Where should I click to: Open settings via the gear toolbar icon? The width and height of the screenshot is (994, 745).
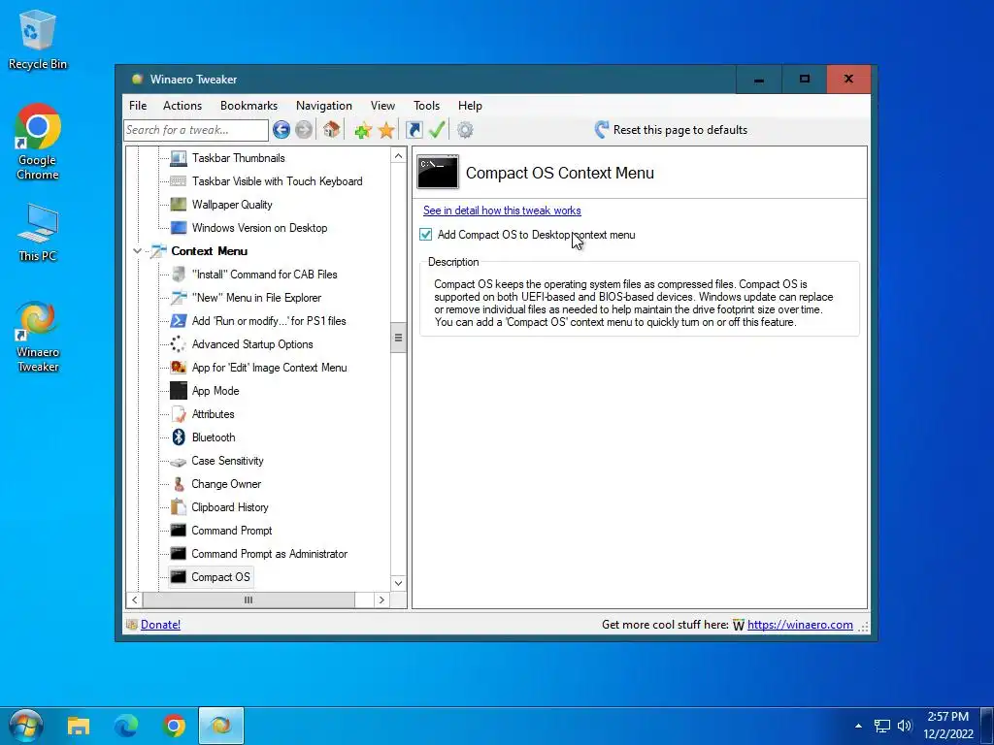click(x=465, y=130)
